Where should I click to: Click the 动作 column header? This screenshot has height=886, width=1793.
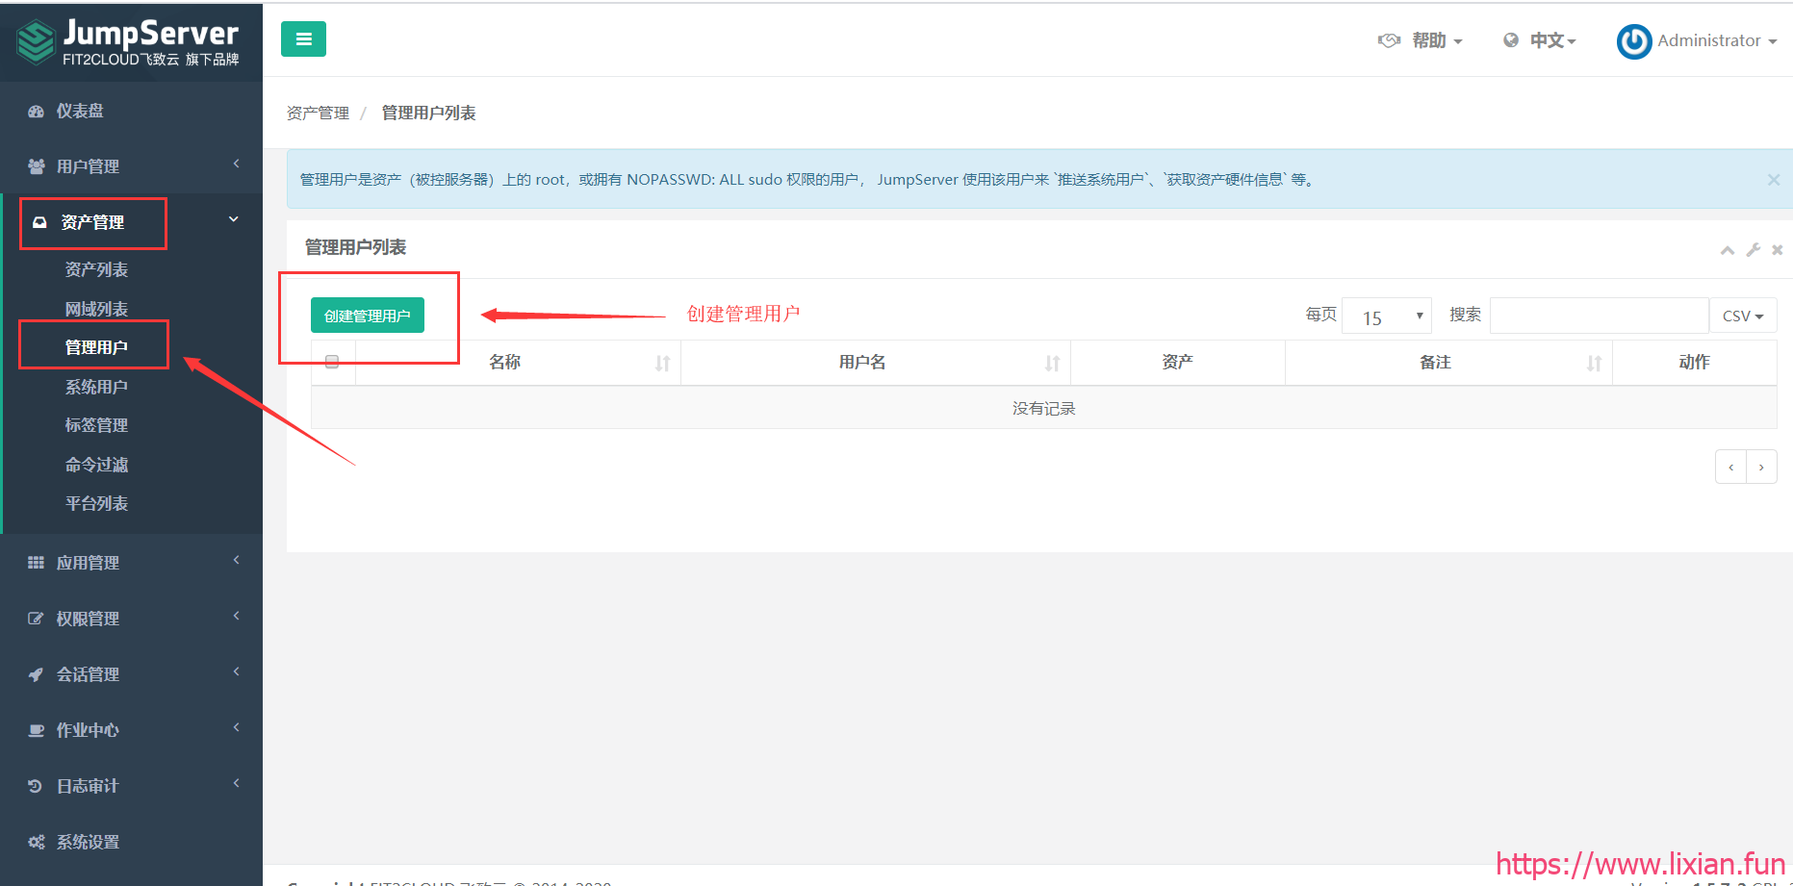[1694, 363]
